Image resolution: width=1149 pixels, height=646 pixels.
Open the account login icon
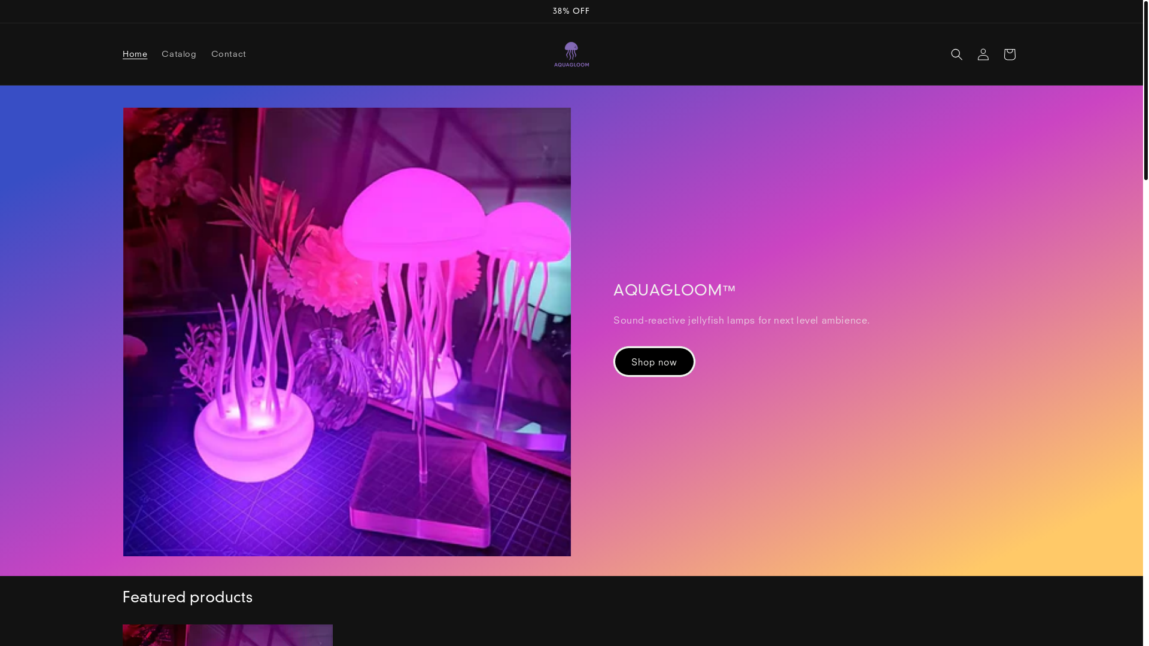[983, 54]
